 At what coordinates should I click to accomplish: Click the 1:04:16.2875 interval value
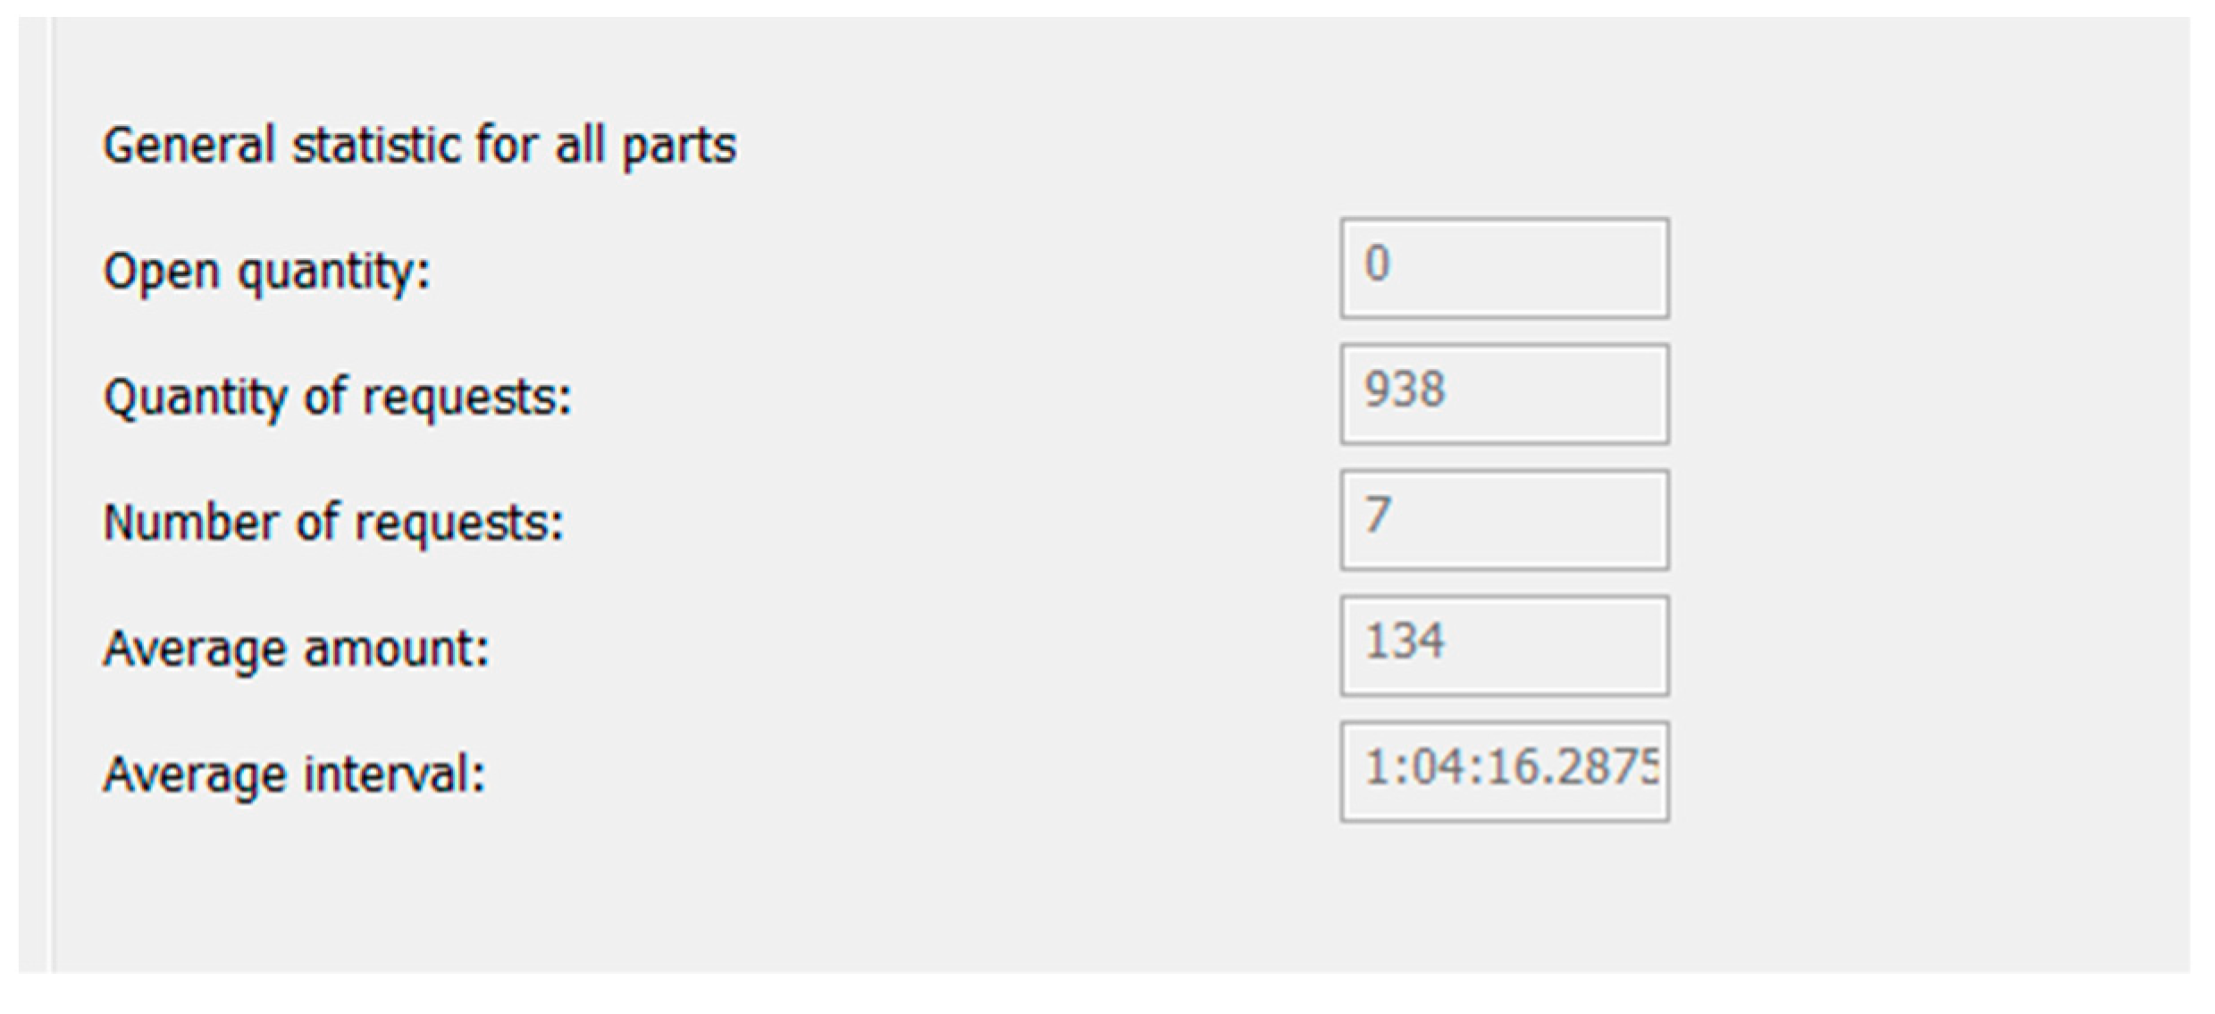1510,767
